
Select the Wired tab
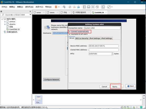point(72,38)
